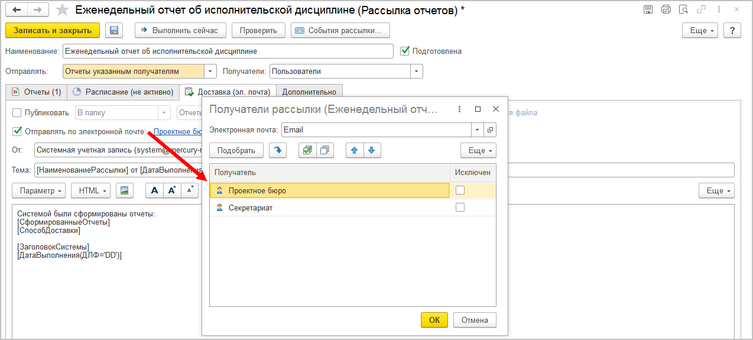Click check-all recipients icon in dialog
Viewport: 753px width, 340px height.
[x=307, y=150]
